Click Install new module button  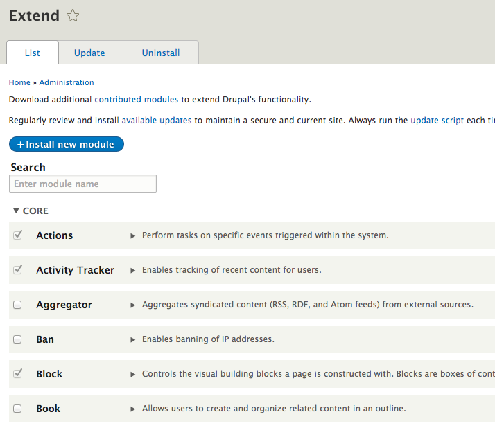click(67, 144)
